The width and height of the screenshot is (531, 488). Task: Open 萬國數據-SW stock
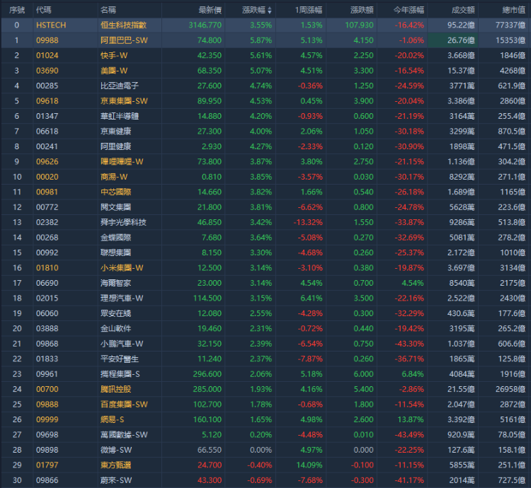(124, 434)
